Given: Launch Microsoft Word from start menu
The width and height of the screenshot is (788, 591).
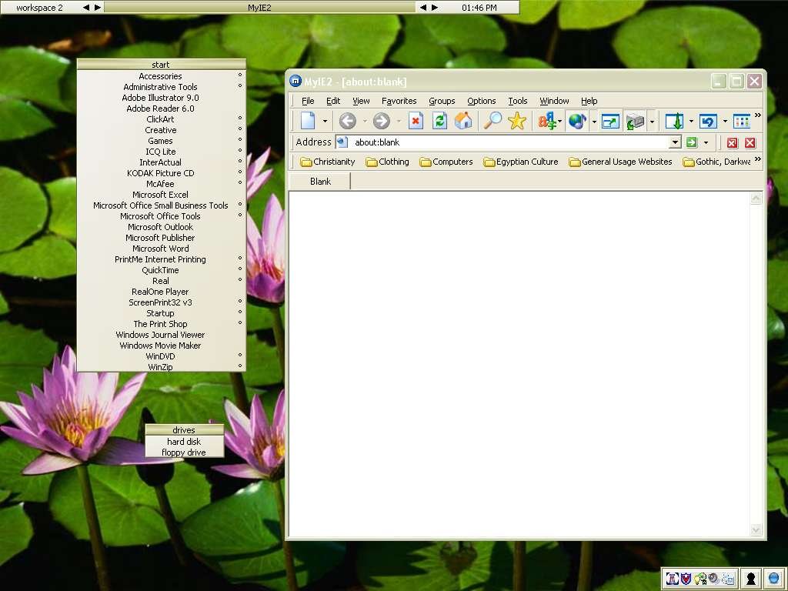Looking at the screenshot, I should click(160, 249).
